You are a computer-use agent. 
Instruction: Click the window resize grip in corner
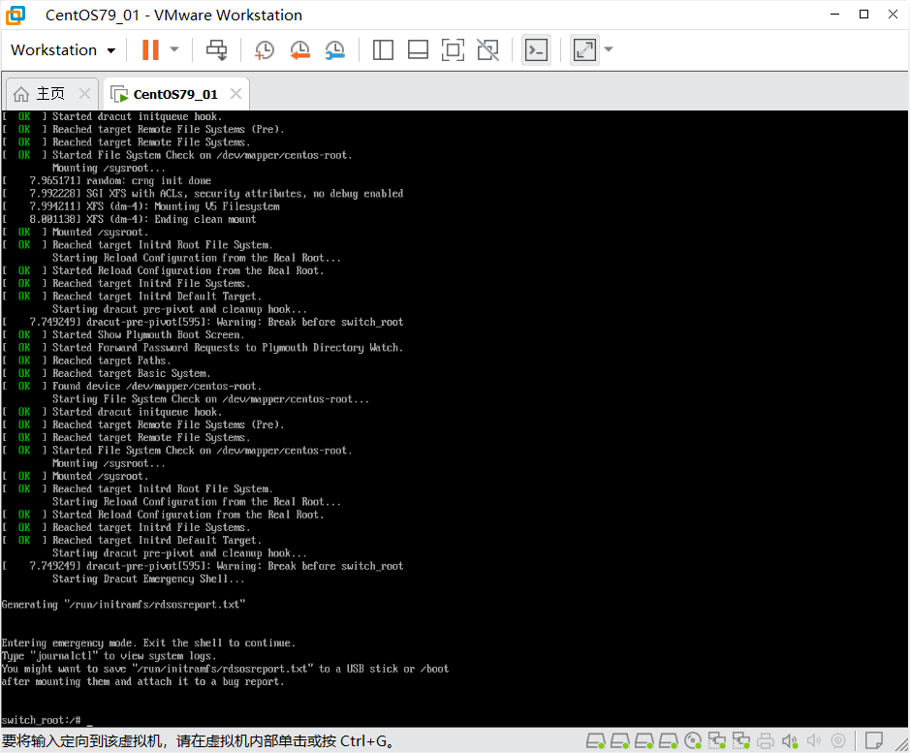(x=902, y=745)
